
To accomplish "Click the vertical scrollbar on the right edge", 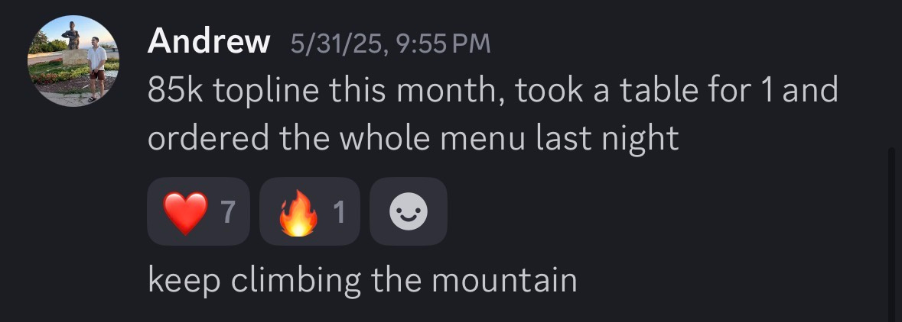I will point(891,229).
